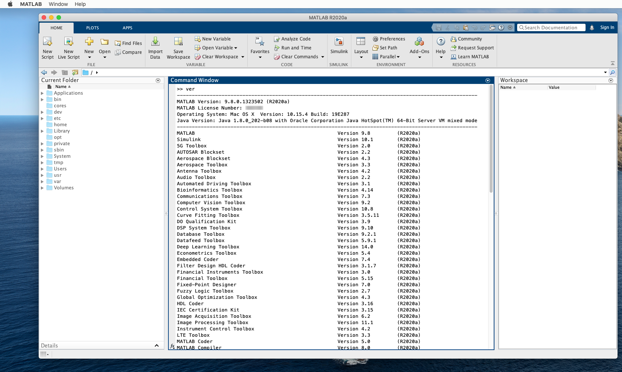Open Current Folder panel actions menu
The width and height of the screenshot is (622, 372).
[158, 81]
